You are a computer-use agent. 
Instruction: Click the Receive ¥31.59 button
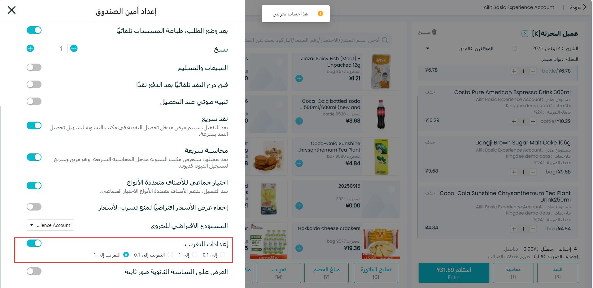point(454,273)
